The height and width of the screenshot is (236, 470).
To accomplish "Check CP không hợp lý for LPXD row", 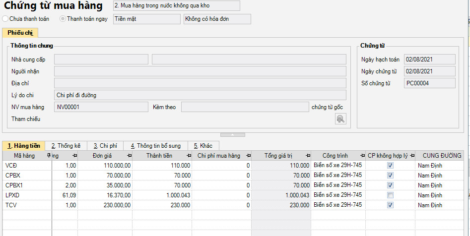I will (390, 195).
